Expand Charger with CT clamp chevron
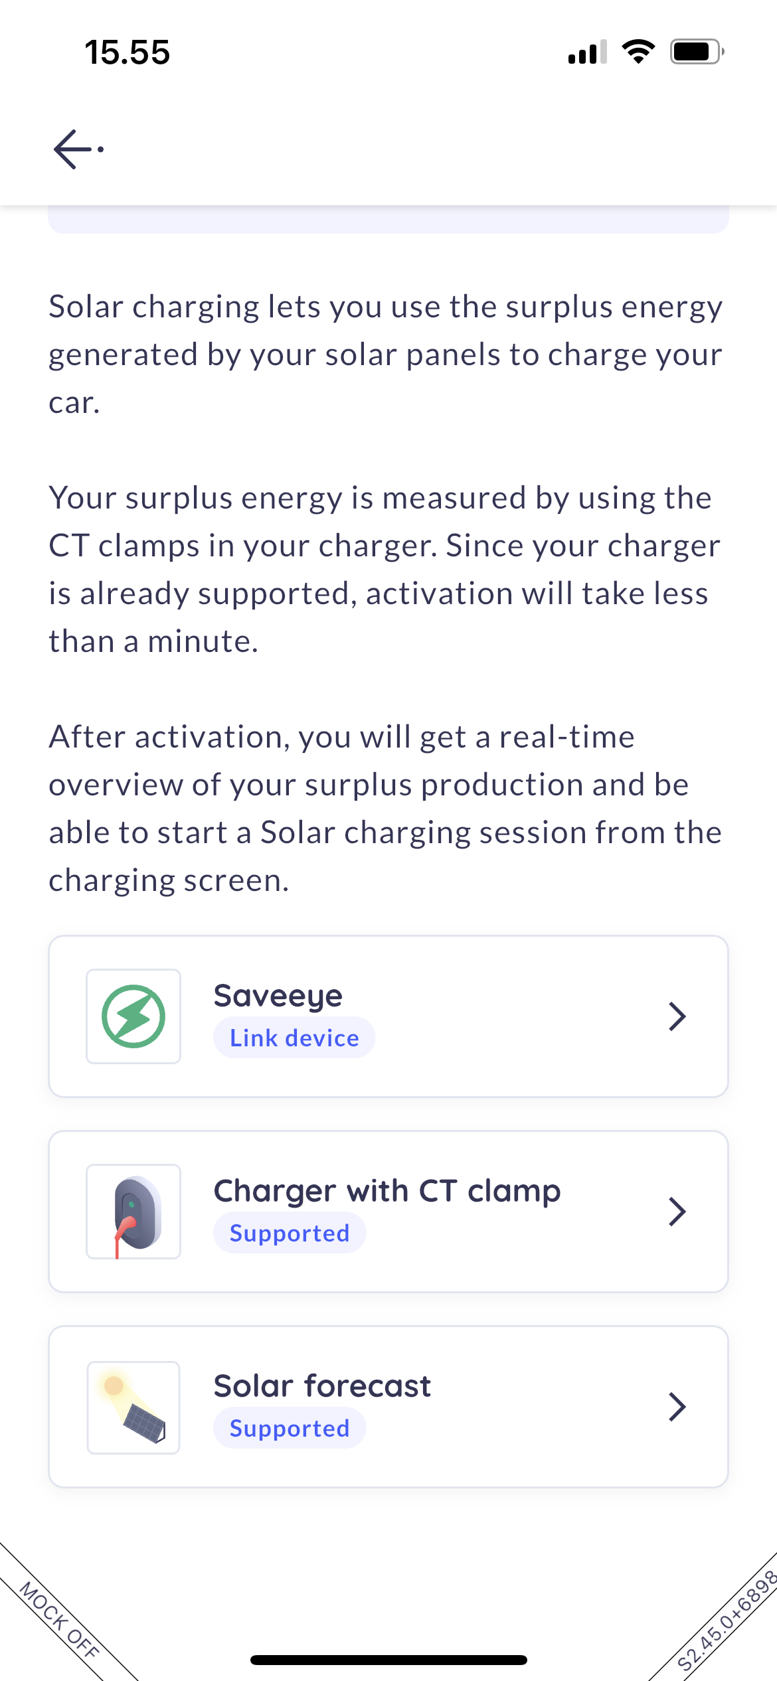 (x=677, y=1212)
